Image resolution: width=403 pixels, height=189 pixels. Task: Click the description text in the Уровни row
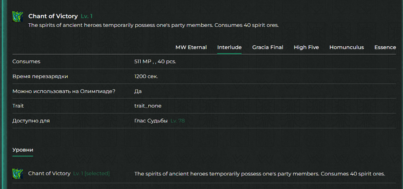coord(260,174)
